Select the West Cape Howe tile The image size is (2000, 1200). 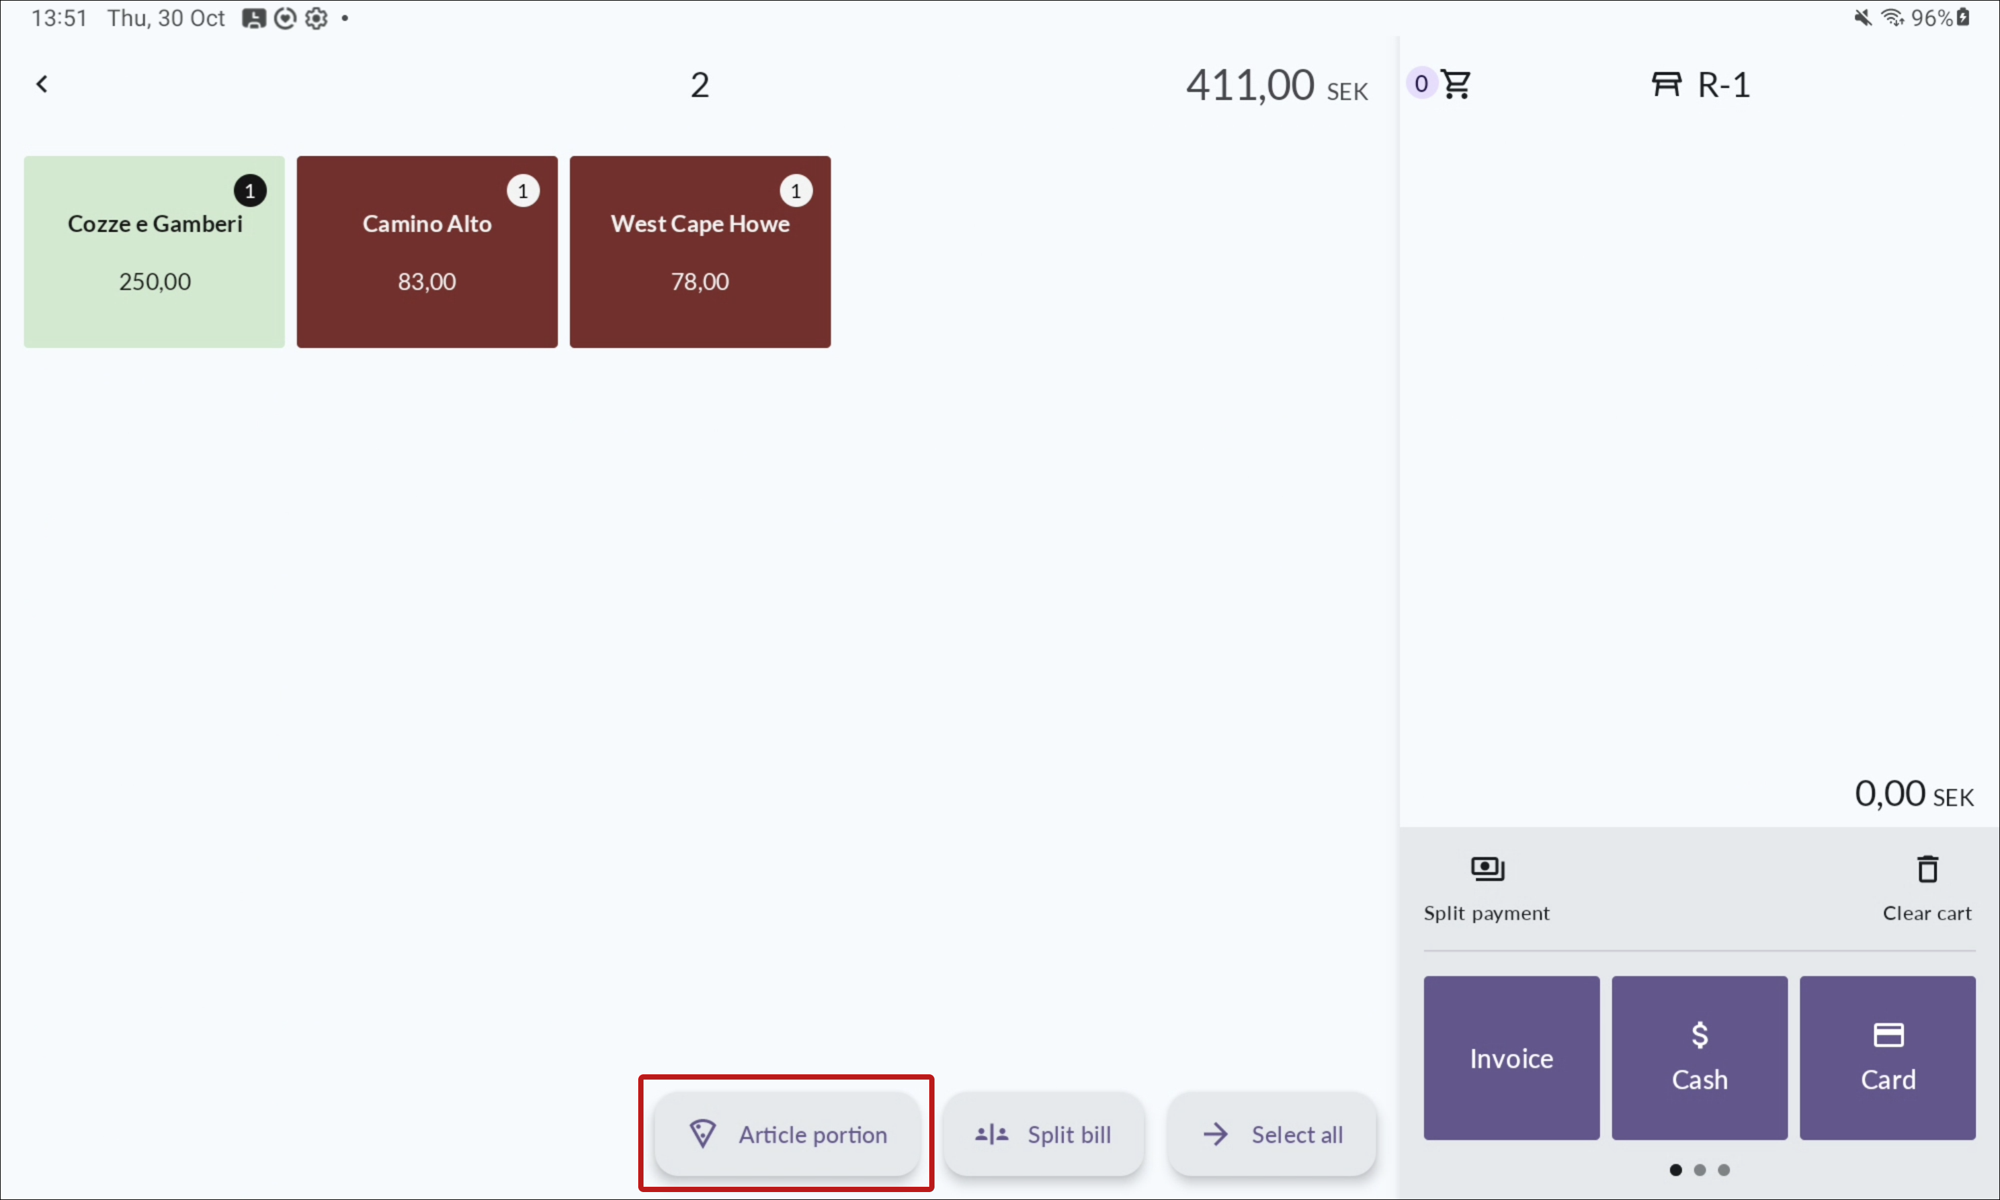point(700,251)
